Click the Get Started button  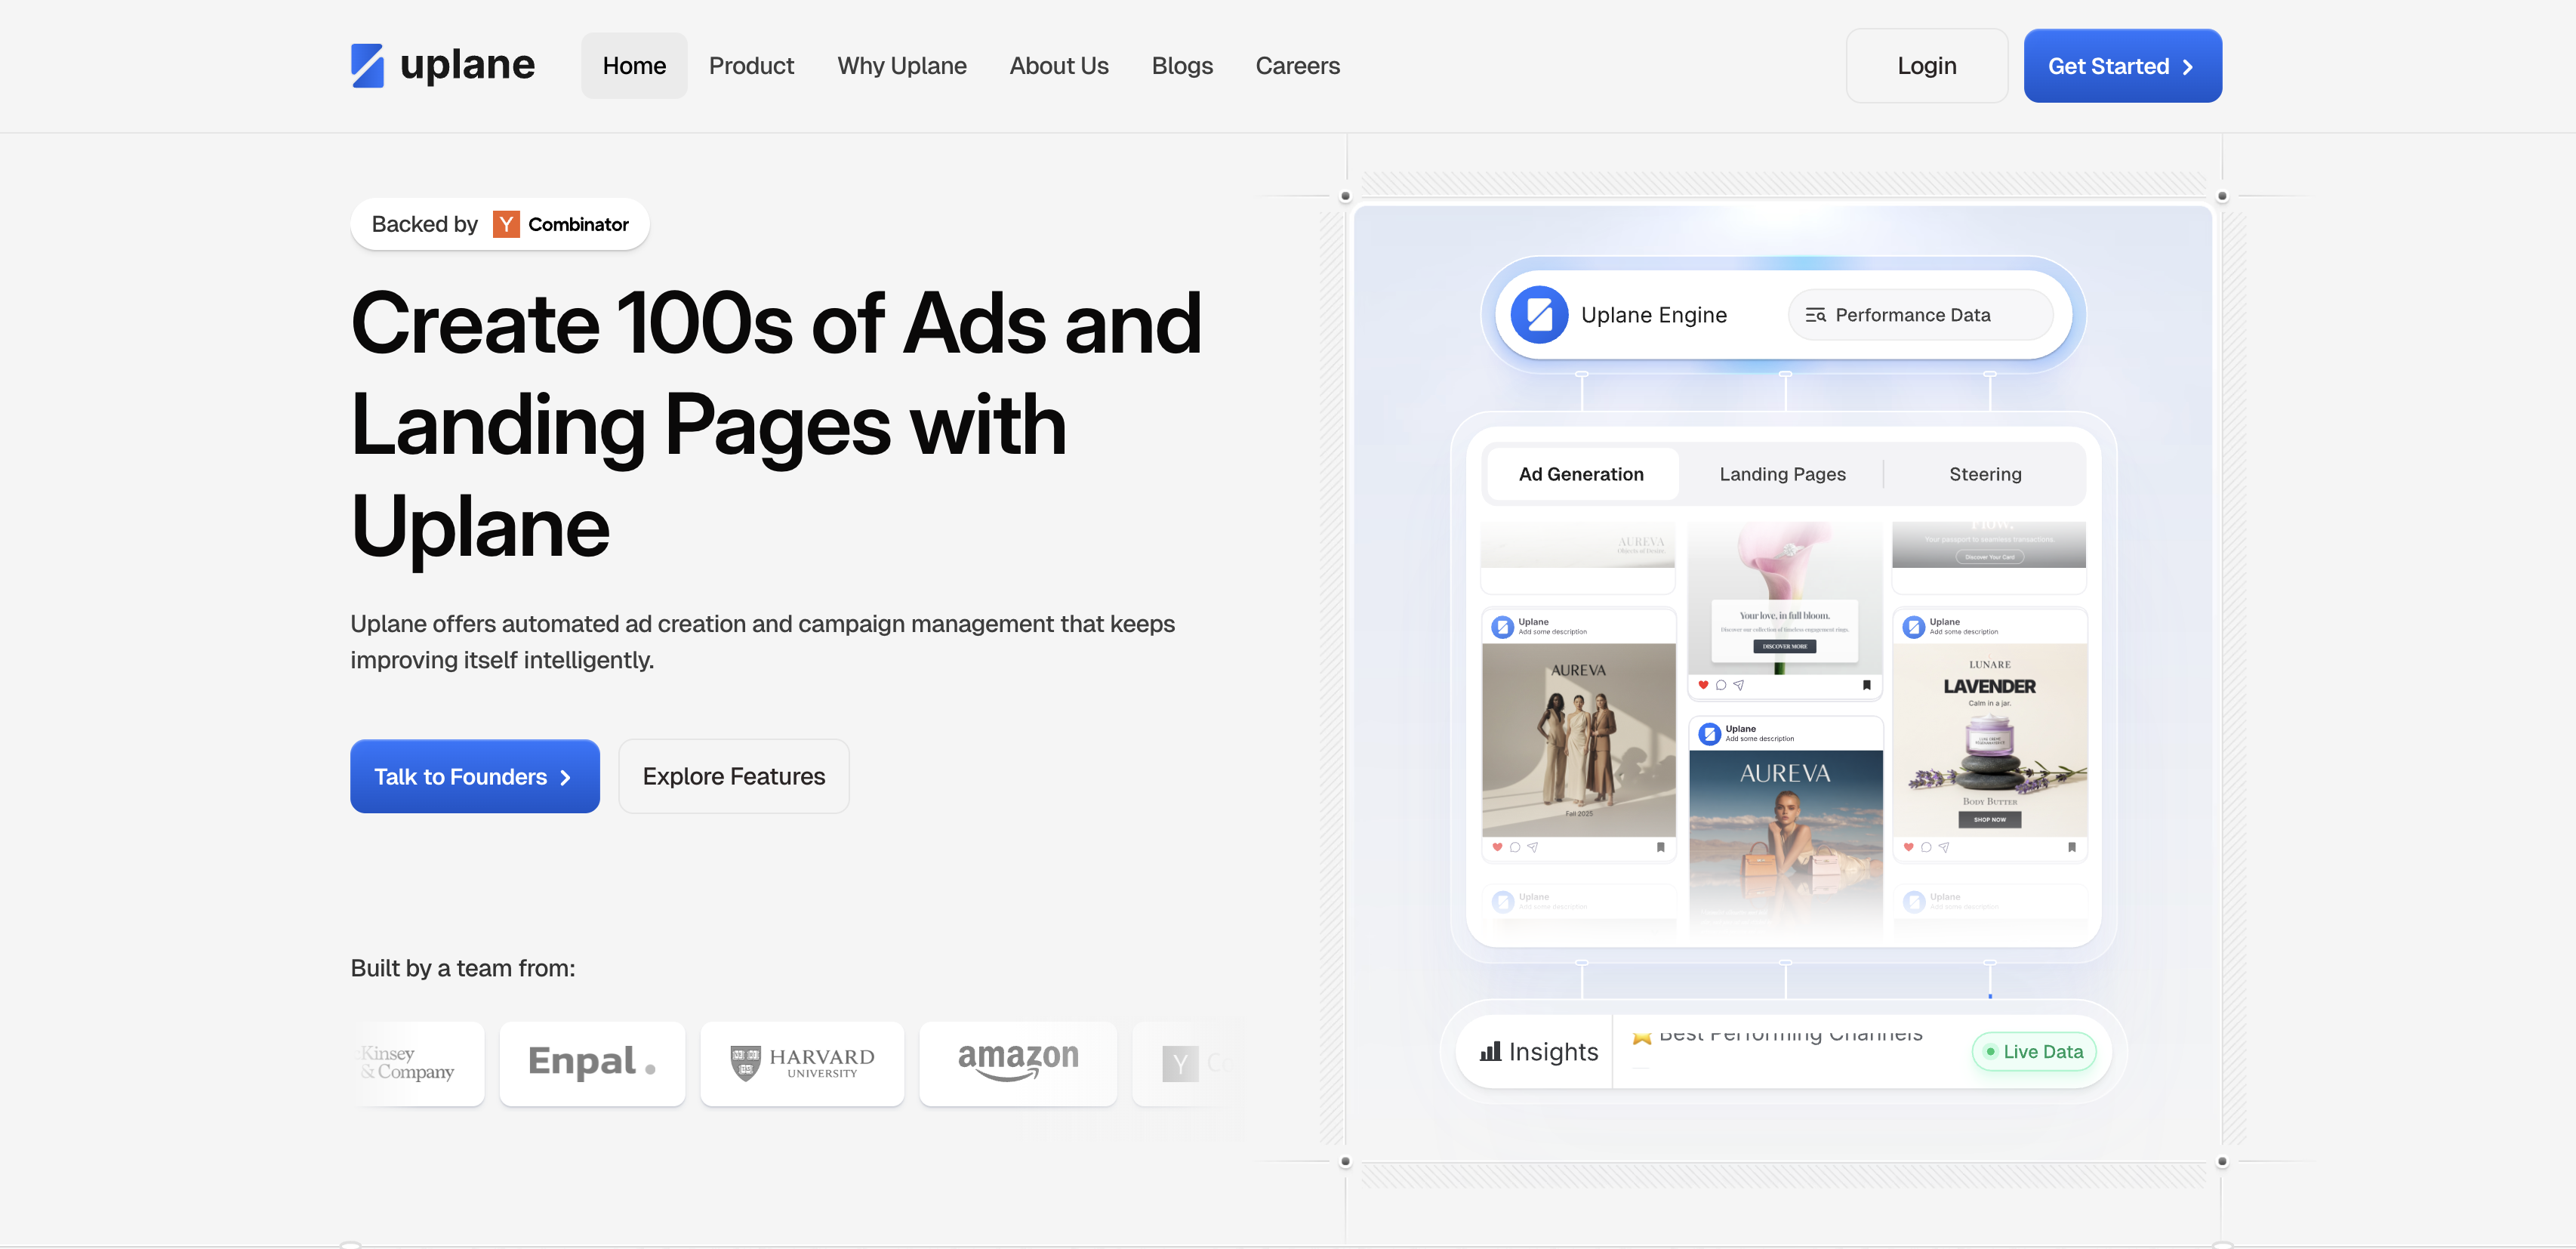click(x=2121, y=66)
